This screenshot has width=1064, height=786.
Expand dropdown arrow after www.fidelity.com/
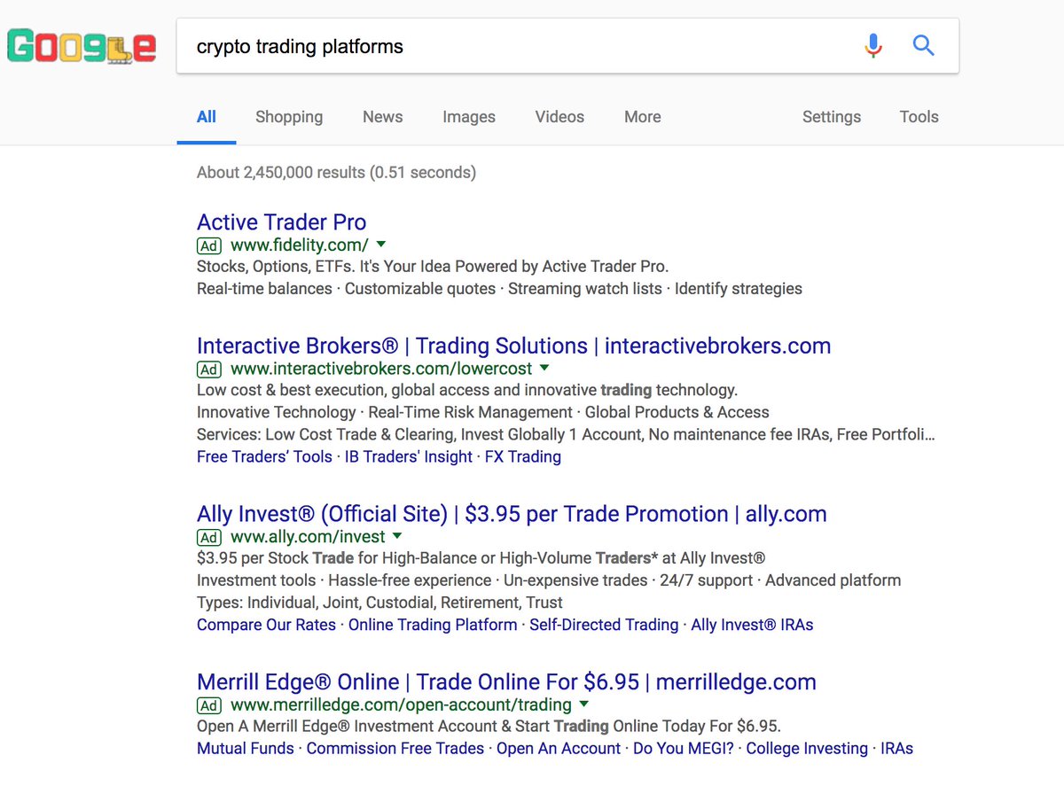coord(381,245)
